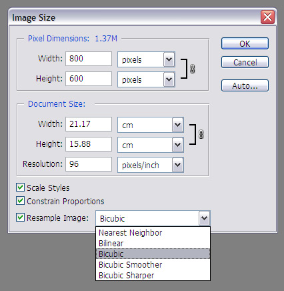Open the document Height cm units dropdown

[151, 145]
